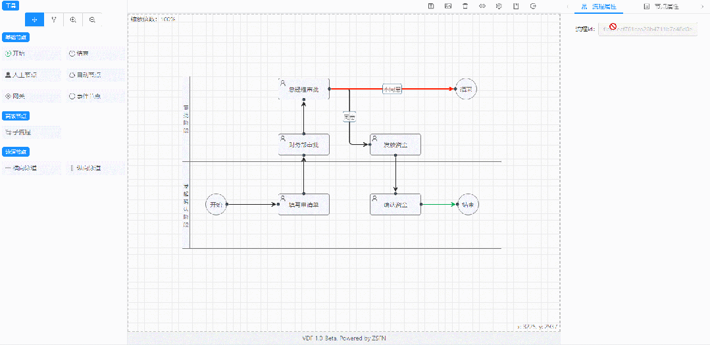Click the exit/logout icon in toolbar

point(533,6)
